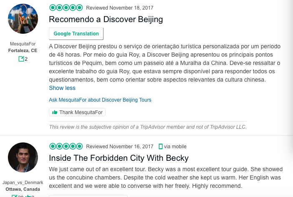
Task: Ask MesquitaFor about Discover Beijing Tours
Action: [100, 100]
